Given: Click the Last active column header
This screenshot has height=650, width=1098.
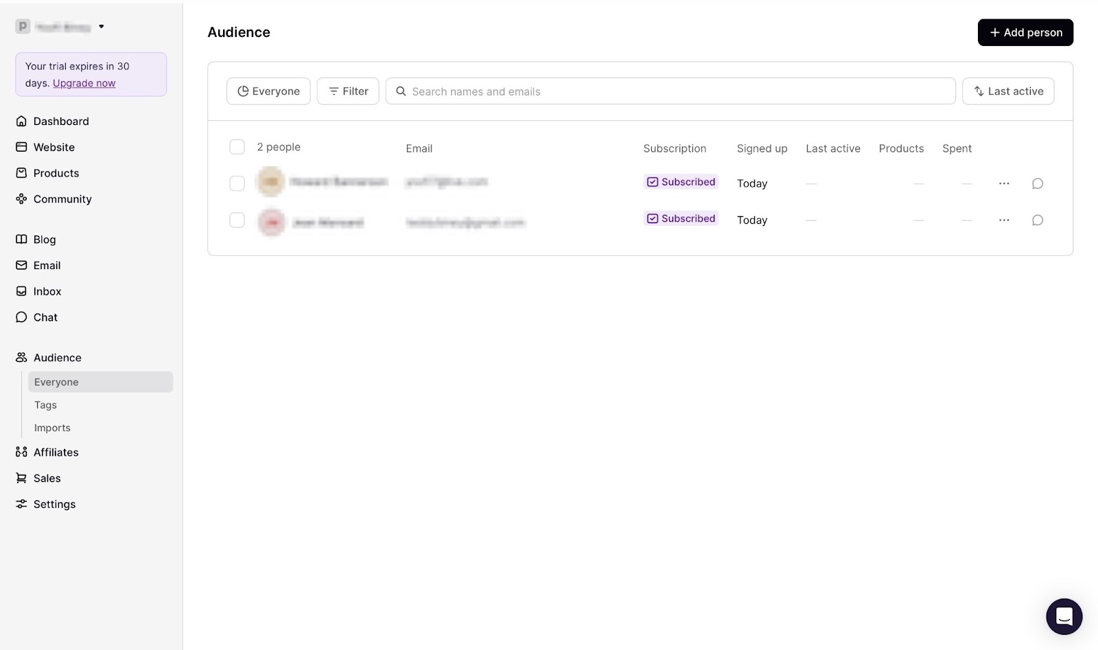Looking at the screenshot, I should [x=833, y=148].
